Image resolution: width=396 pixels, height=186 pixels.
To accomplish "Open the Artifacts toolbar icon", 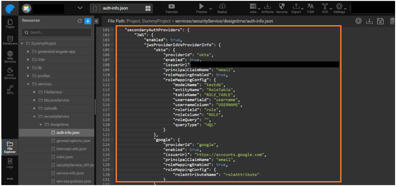I will coord(267,8).
